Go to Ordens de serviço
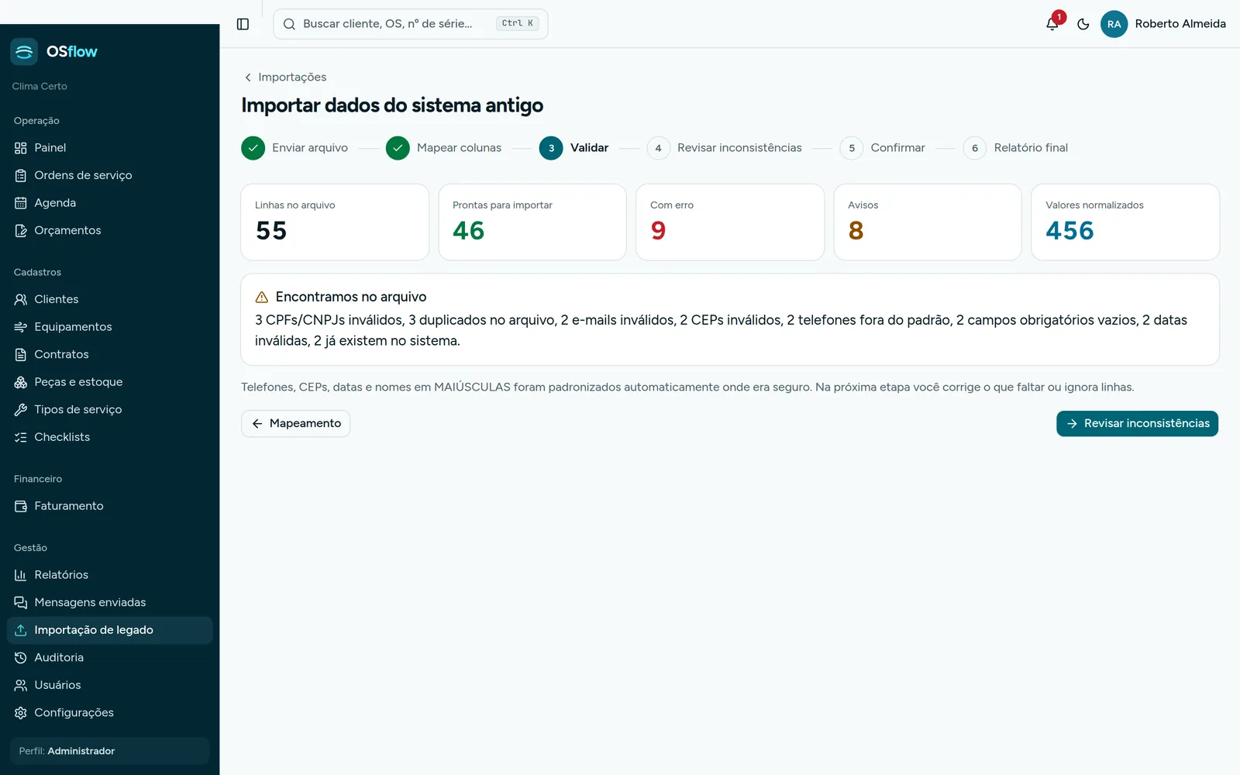This screenshot has width=1240, height=775. pos(109,175)
